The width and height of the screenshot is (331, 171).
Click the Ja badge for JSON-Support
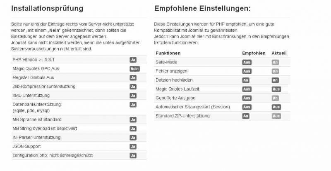133,147
